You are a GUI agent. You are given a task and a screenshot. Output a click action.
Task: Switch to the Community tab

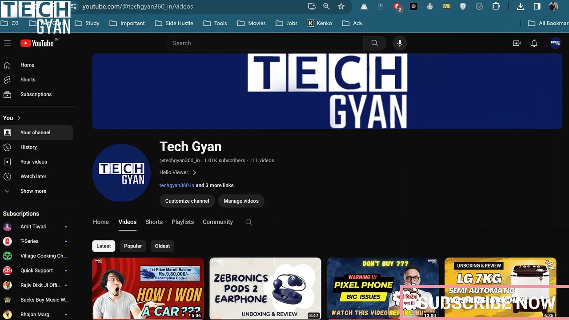(218, 222)
